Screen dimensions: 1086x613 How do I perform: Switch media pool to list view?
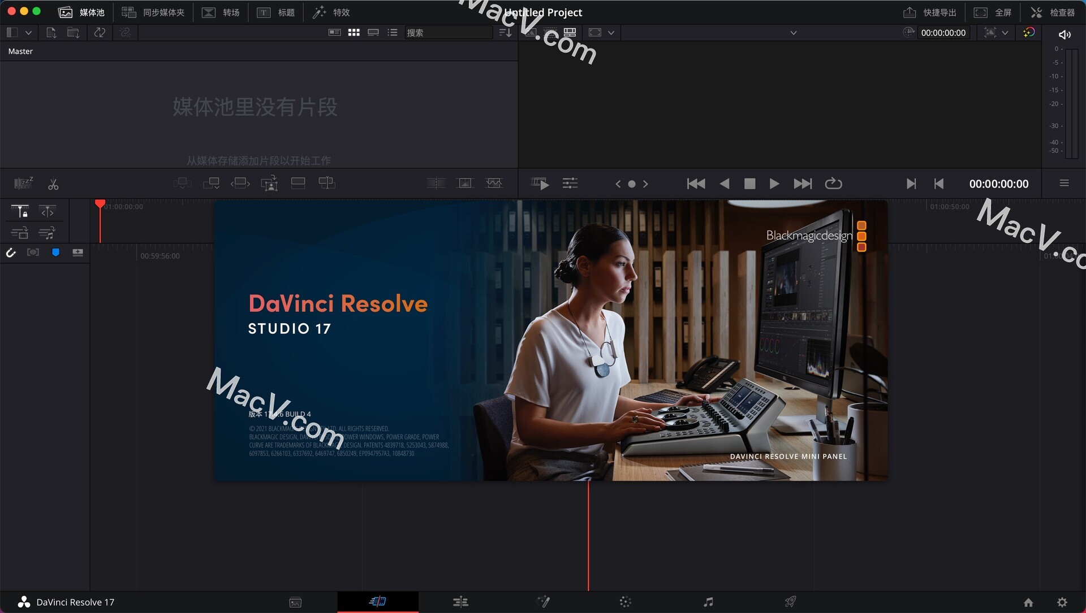[393, 32]
